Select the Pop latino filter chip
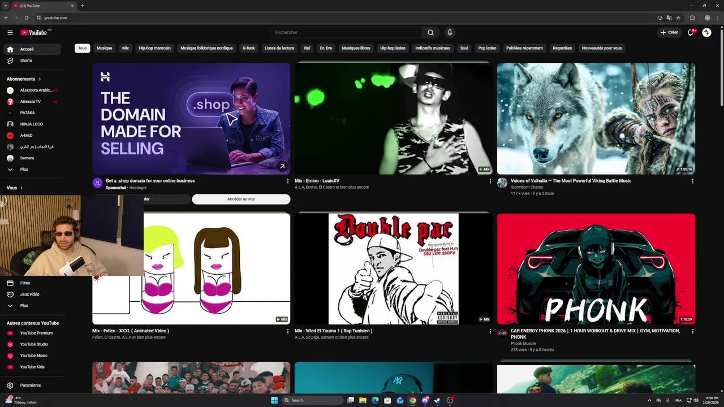 tap(487, 48)
